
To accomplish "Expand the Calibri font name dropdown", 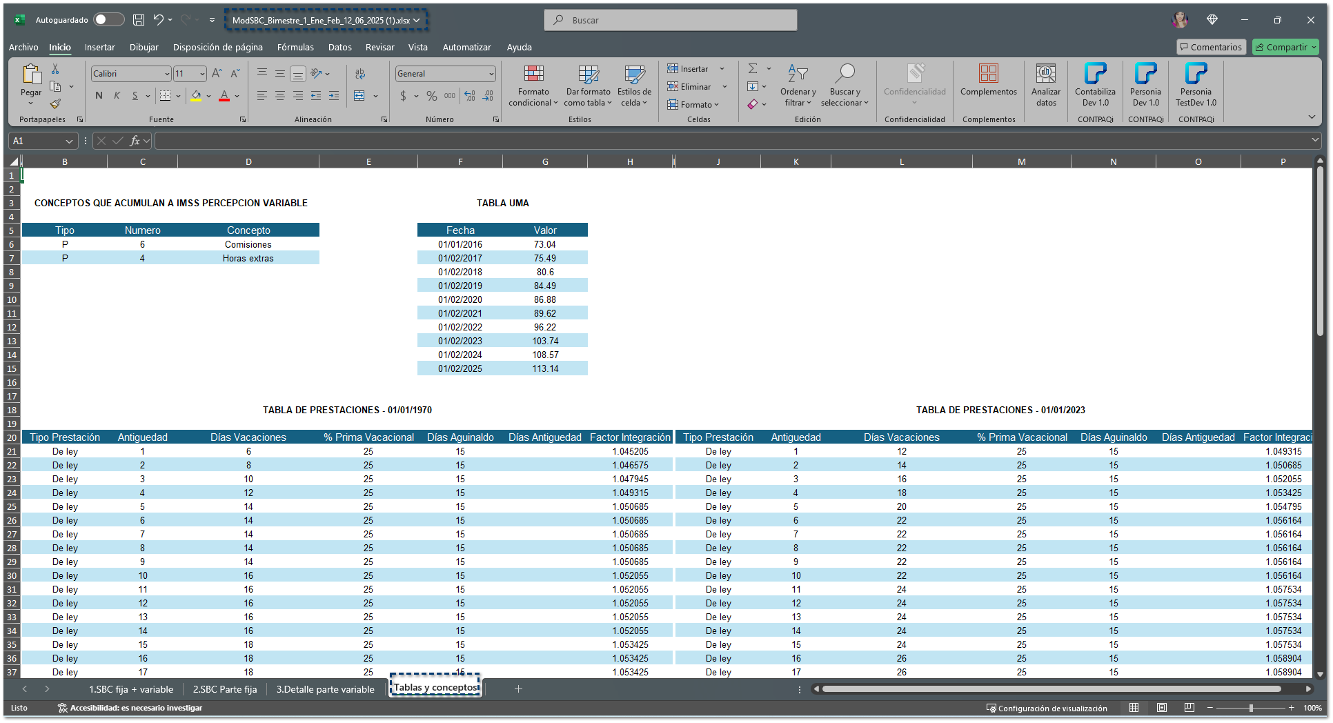I will (167, 74).
